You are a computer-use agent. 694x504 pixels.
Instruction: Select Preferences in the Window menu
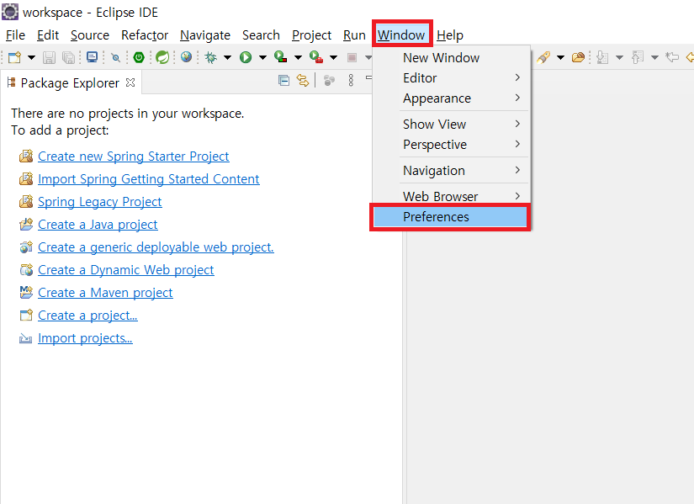451,217
